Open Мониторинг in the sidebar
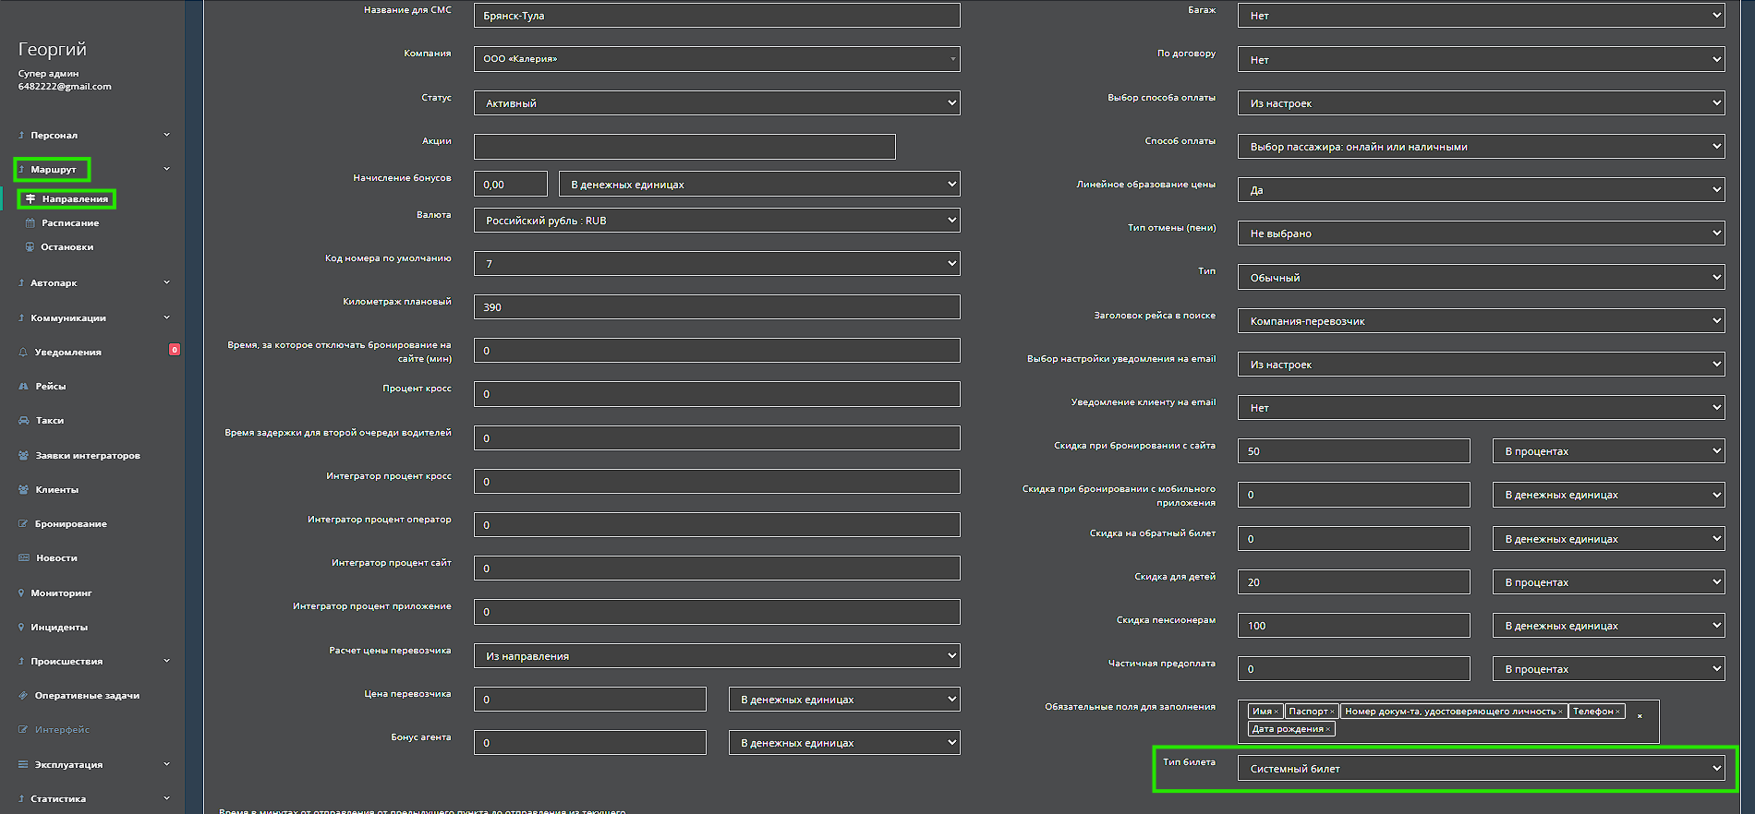Viewport: 1755px width, 814px height. click(61, 593)
